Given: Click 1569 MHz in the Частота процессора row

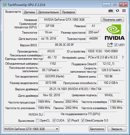Looking at the screenshot, I should tap(44, 102).
